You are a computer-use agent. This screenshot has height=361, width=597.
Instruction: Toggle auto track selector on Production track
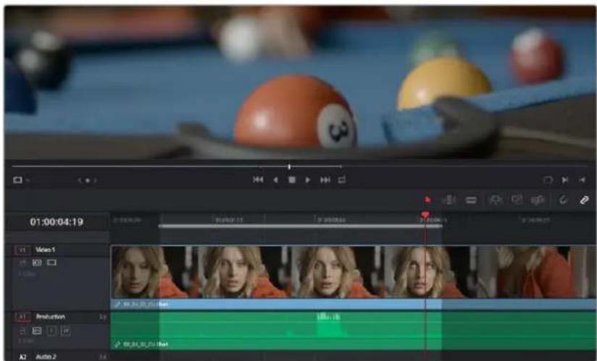37,331
